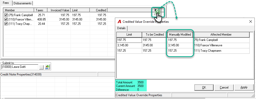
Task: Click the Current Amount 3500 summary line
Action: pos(130,86)
